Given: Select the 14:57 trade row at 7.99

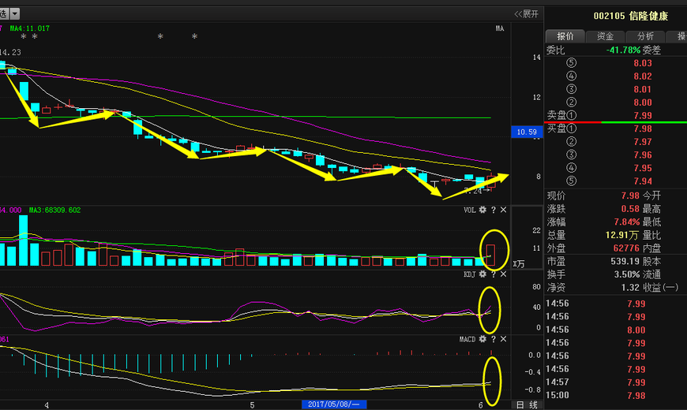Looking at the screenshot, I should click(616, 382).
